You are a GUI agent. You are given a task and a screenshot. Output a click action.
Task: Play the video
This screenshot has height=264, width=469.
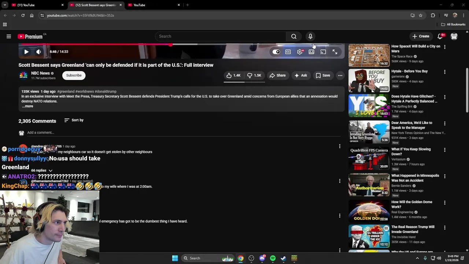click(x=26, y=52)
